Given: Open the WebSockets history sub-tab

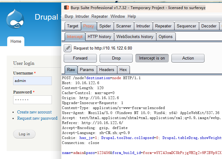Looking at the screenshot, I should 135,36.
